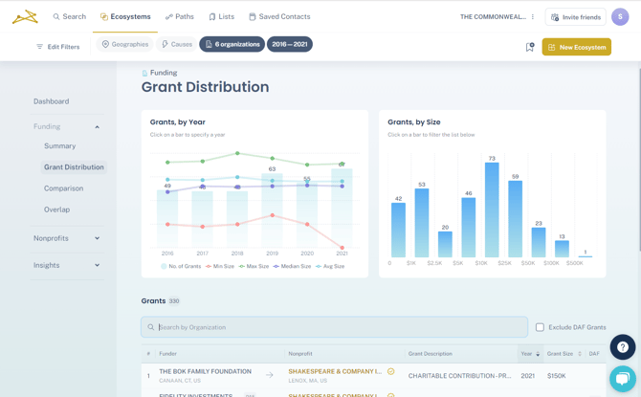This screenshot has height=397, width=641.
Task: Create a New Ecosystem
Action: (576, 47)
